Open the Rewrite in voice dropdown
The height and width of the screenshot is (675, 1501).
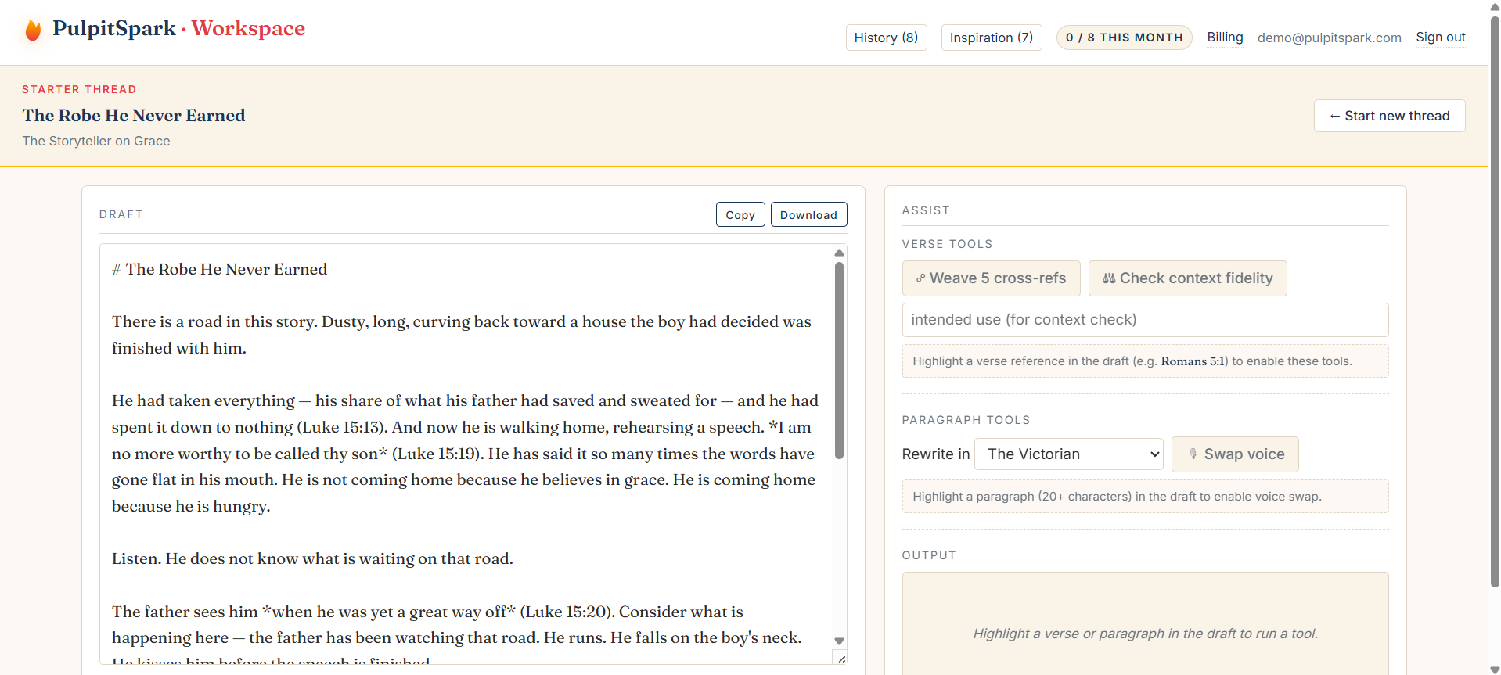click(x=1068, y=454)
